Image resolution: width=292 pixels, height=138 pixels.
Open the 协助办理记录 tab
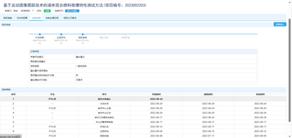point(52,18)
